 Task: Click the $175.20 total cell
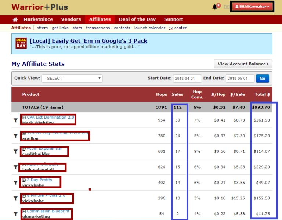(x=262, y=136)
